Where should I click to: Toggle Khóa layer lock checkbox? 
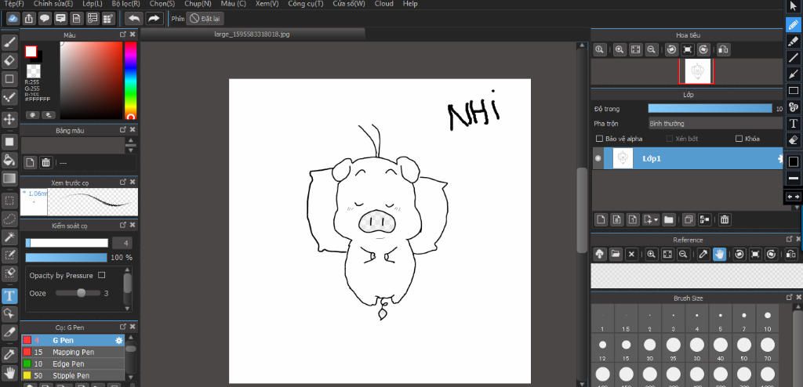[739, 139]
